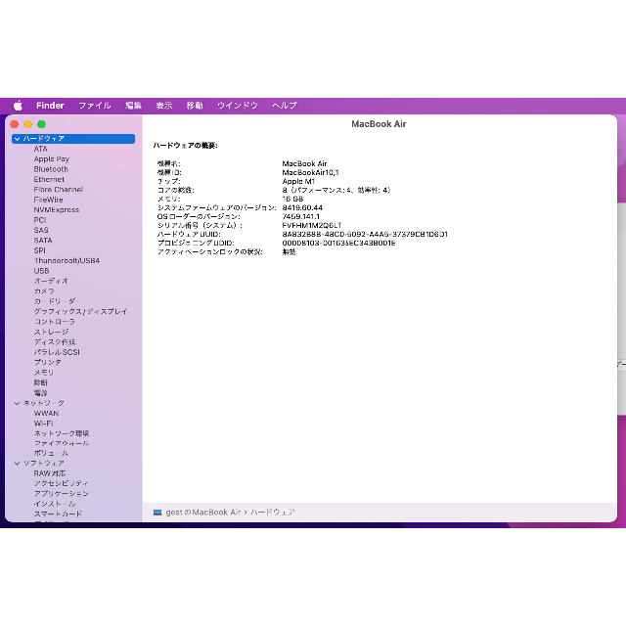This screenshot has width=626, height=626.
Task: Open the ファイル menu
Action: (95, 106)
